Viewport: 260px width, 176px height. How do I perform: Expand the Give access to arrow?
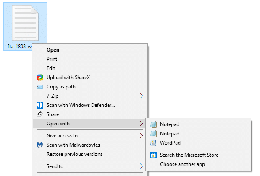coord(141,136)
